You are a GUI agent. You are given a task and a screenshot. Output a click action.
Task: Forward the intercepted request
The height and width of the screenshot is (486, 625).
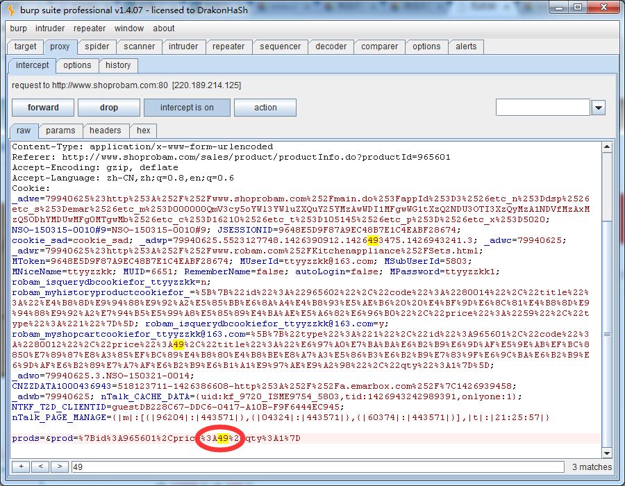click(x=43, y=108)
